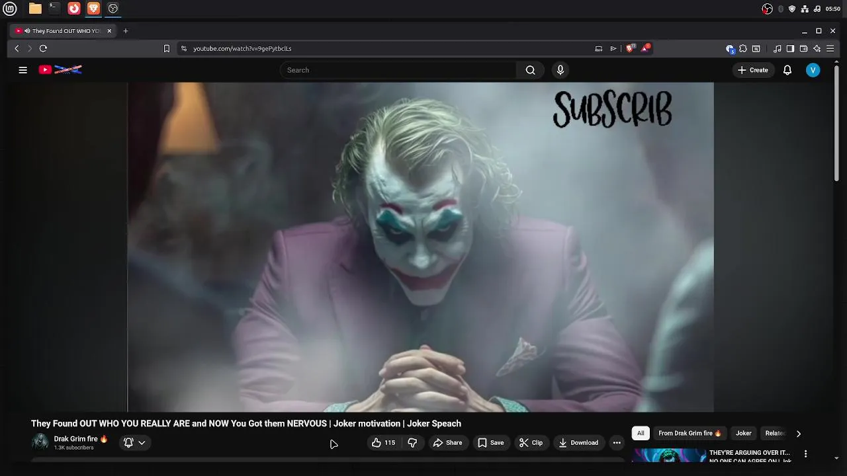Click the video player to pause

421,247
